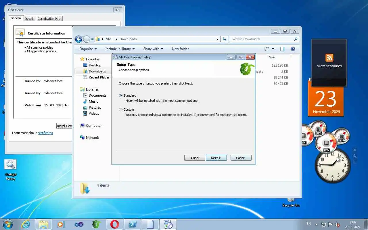Click Downloads in the address breadcrumb
Viewport: 368px width, 230px height.
128,39
